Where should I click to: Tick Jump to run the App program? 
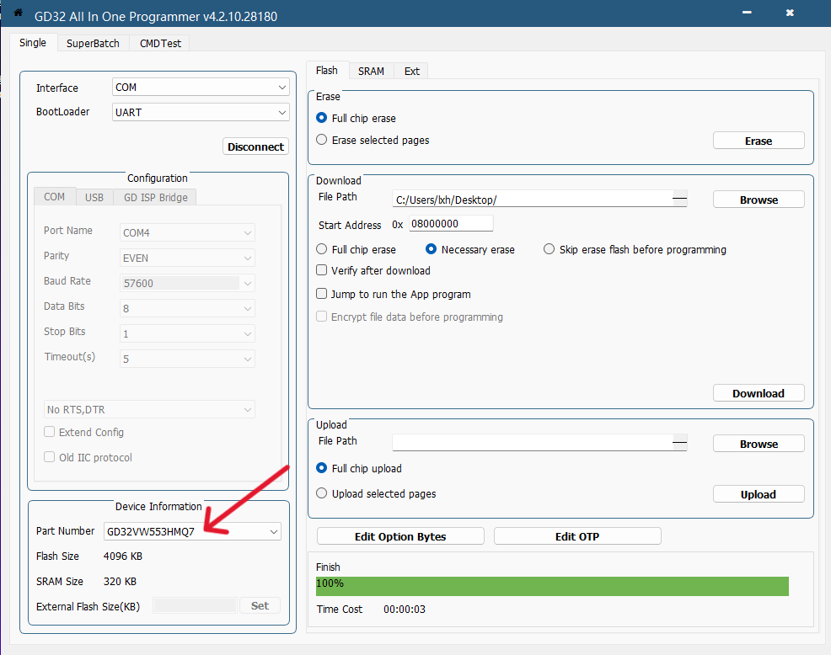[x=322, y=295]
